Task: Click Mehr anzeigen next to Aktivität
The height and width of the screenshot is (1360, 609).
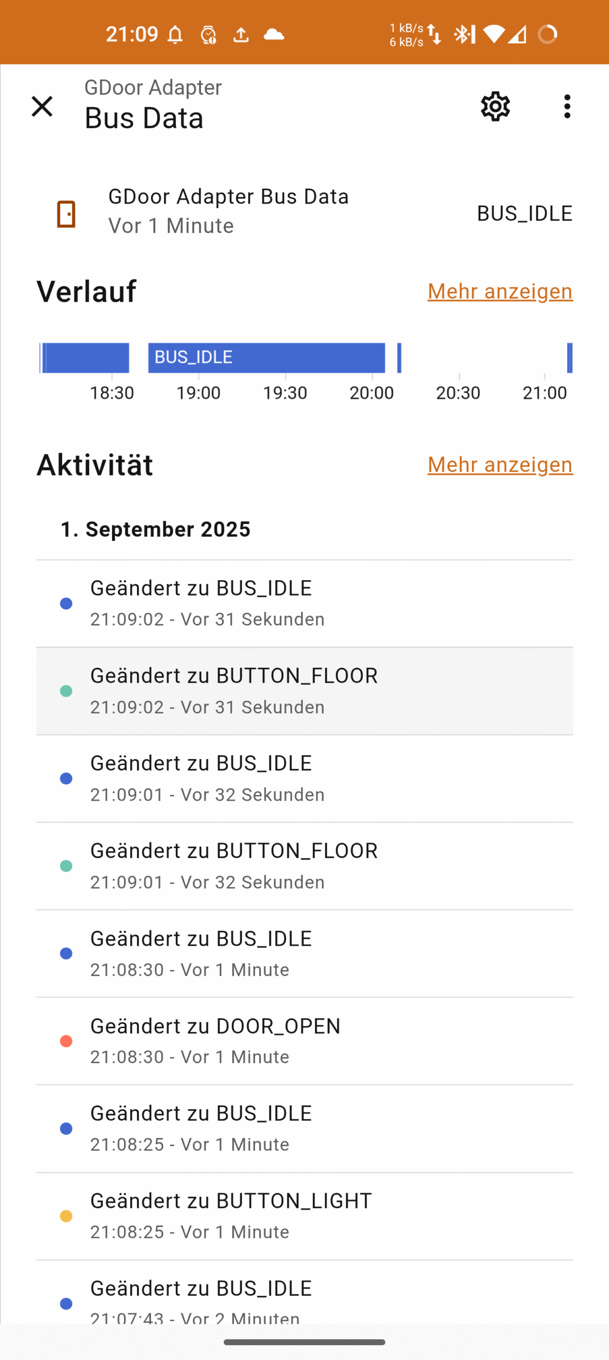Action: pos(500,464)
